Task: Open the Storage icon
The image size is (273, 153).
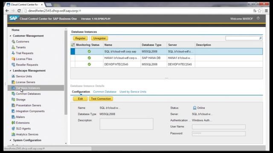Action: pos(13,99)
